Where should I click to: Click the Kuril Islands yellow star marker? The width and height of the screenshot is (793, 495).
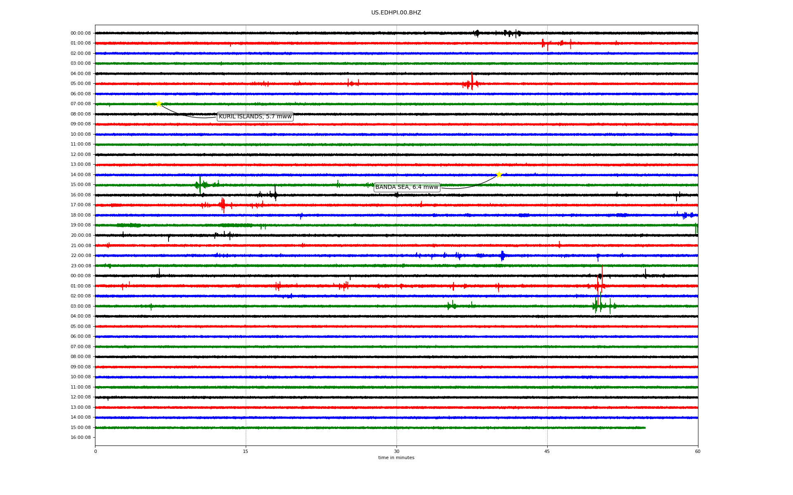tap(159, 104)
